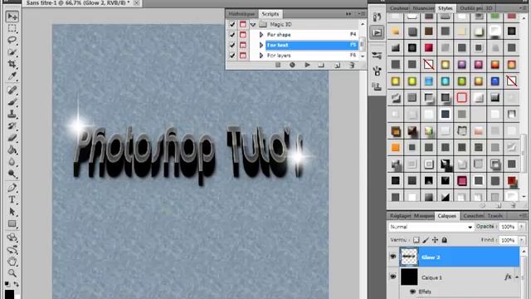Toggle dialog box icon for For text
Viewport: 531px width, 299px height.
click(243, 45)
